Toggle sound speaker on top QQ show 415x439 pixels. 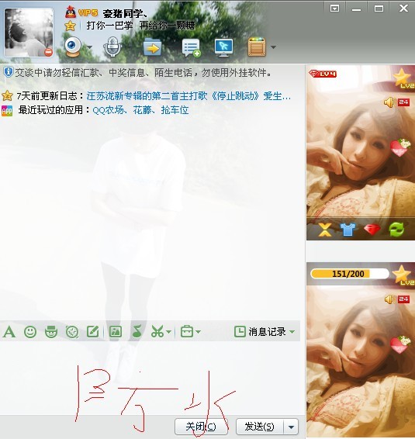coord(389,102)
